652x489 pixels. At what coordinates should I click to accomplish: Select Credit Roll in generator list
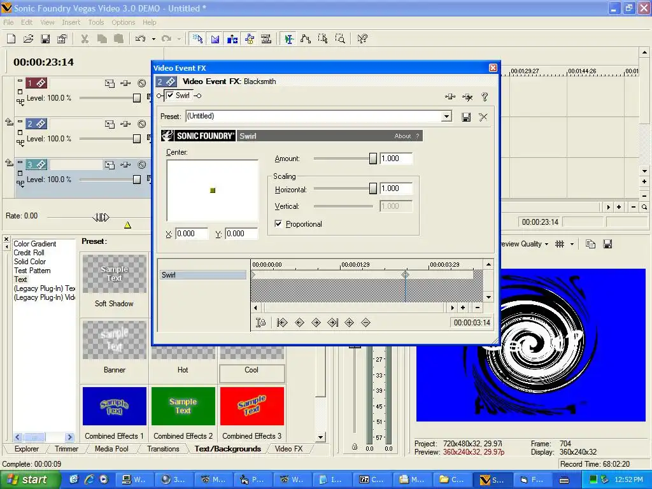click(29, 252)
